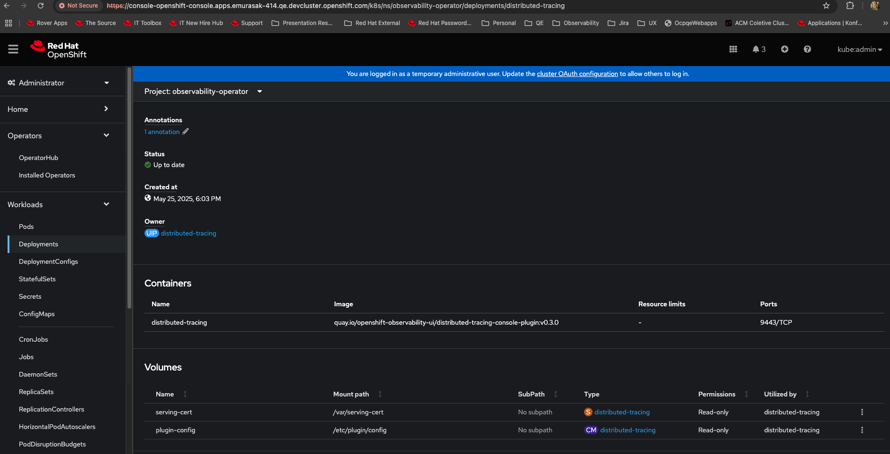Sort volumes by Mount path
This screenshot has height=454, width=890.
point(380,394)
